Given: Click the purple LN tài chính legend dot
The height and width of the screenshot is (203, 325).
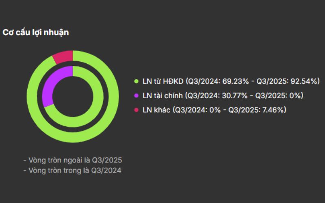Looking at the screenshot, I should (137, 95).
